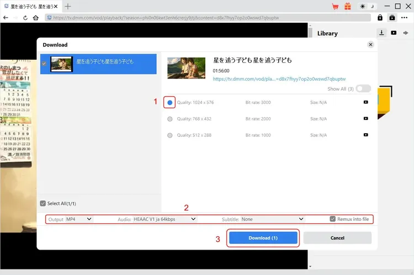This screenshot has height=275, width=414.
Task: Click the home icon in navigation bar
Action: tap(36, 18)
